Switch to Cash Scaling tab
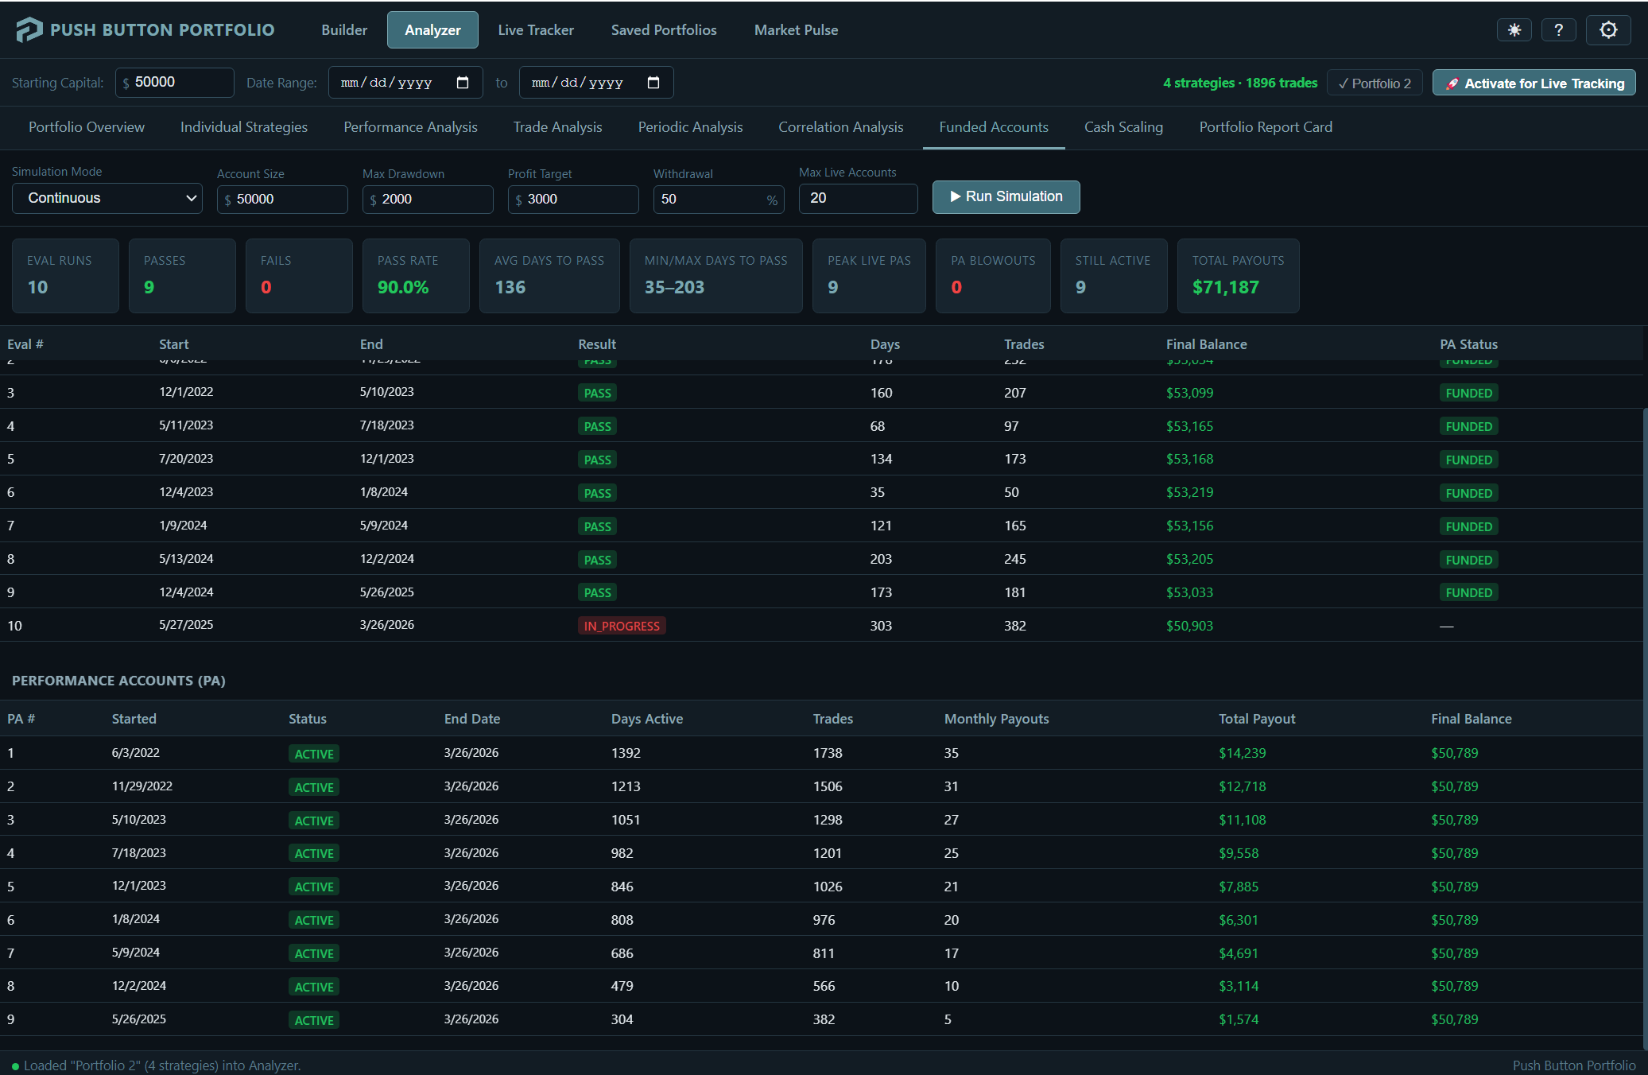This screenshot has height=1075, width=1648. 1123,127
